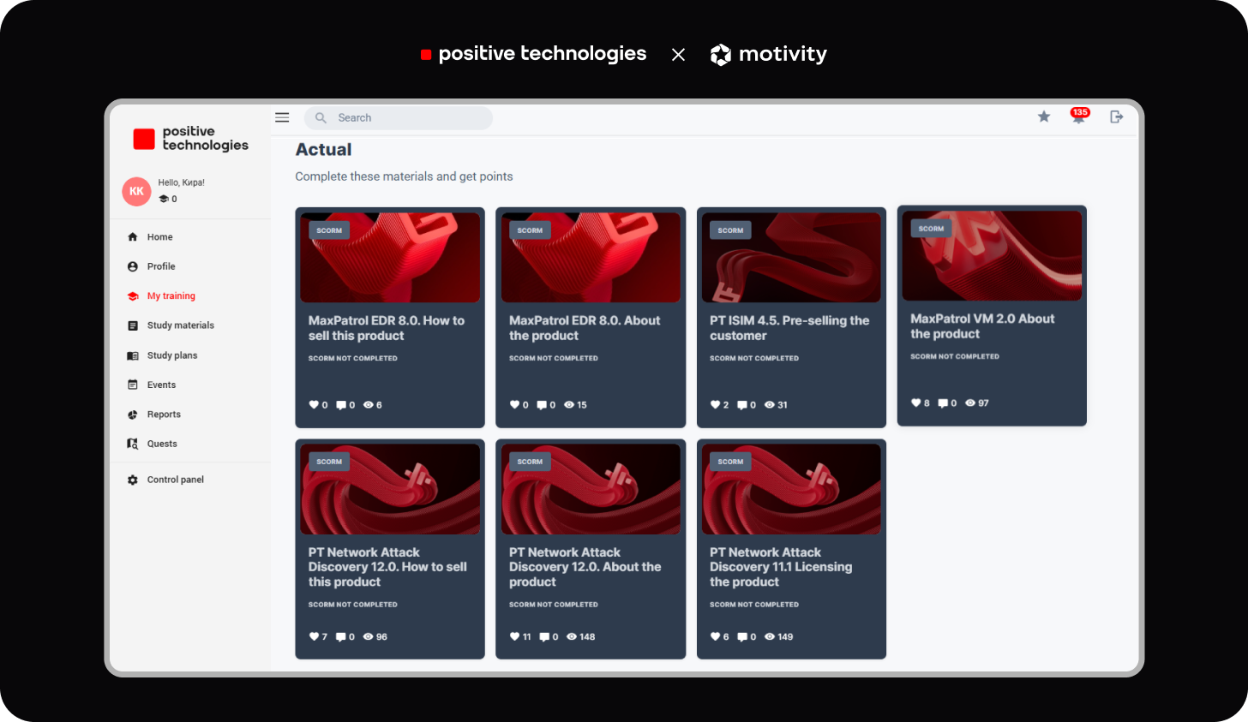Go to Home in the sidebar
1248x722 pixels.
click(x=159, y=237)
